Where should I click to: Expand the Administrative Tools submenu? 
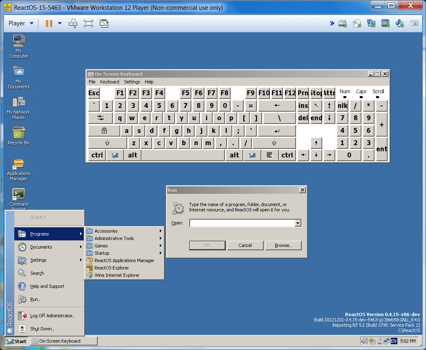[x=125, y=238]
